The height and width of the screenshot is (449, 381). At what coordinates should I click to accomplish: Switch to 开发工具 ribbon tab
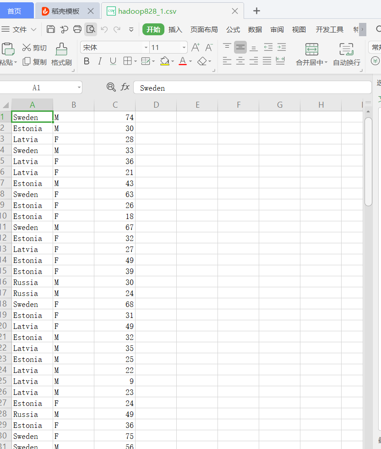[329, 29]
